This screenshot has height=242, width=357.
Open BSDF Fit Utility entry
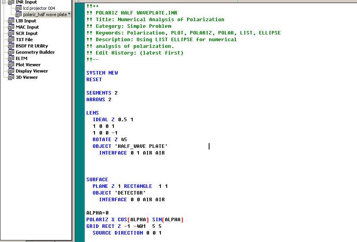[x=32, y=46]
